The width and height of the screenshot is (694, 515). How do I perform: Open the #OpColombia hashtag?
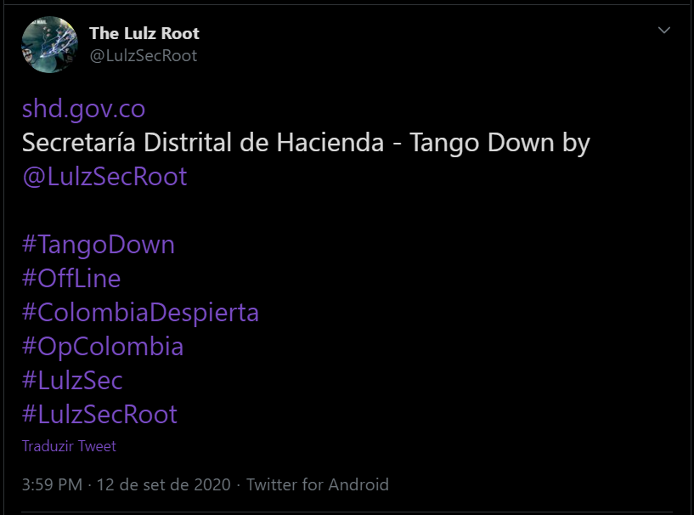103,347
